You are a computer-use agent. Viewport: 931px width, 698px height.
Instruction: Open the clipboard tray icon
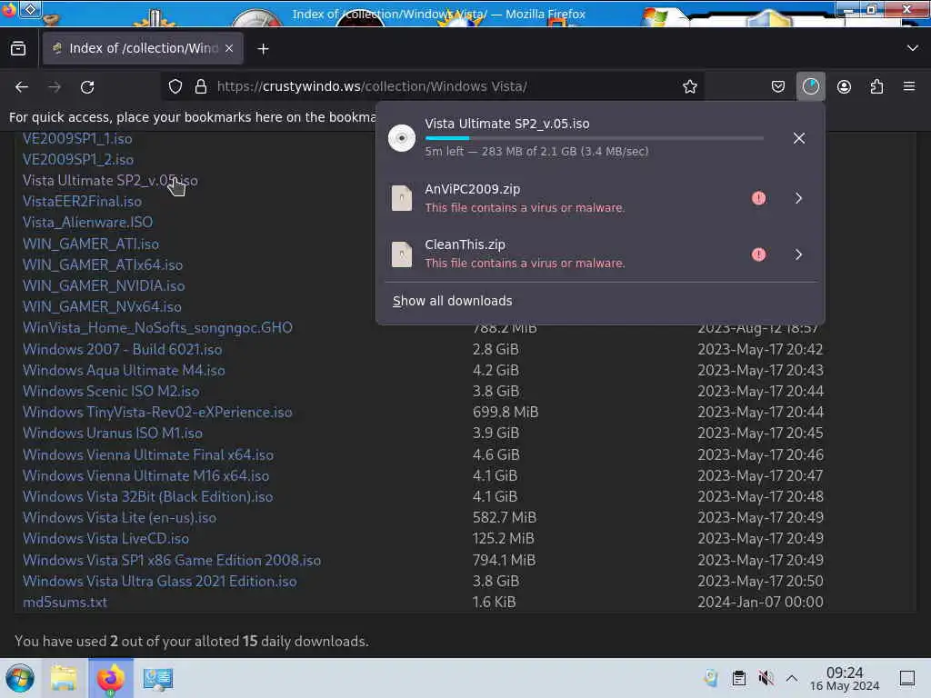[x=738, y=678]
